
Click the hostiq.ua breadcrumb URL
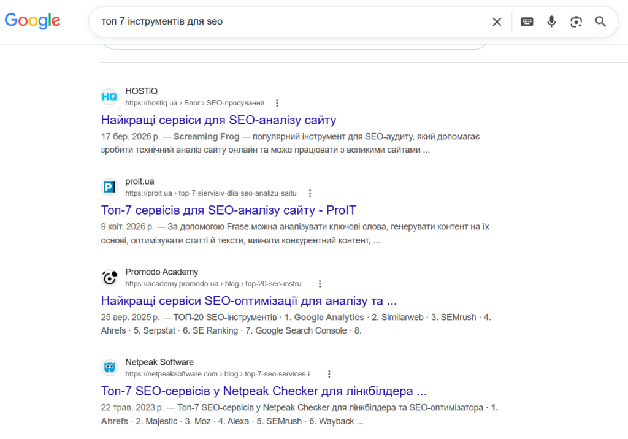click(x=194, y=103)
